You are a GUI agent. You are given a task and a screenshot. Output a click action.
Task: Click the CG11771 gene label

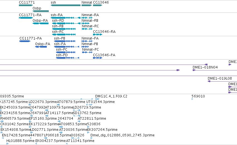click(x=27, y=3)
